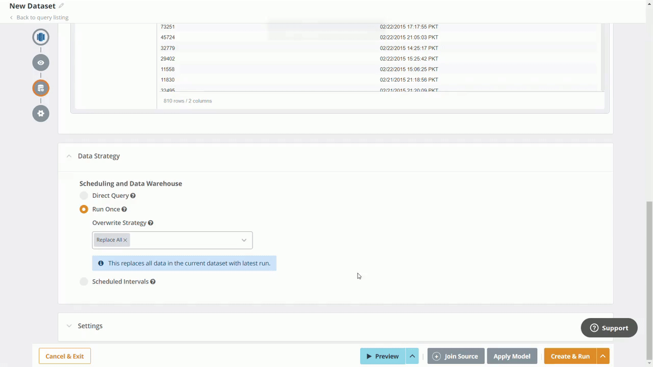Click the gear settings step icon
Image resolution: width=653 pixels, height=367 pixels.
pyautogui.click(x=41, y=113)
